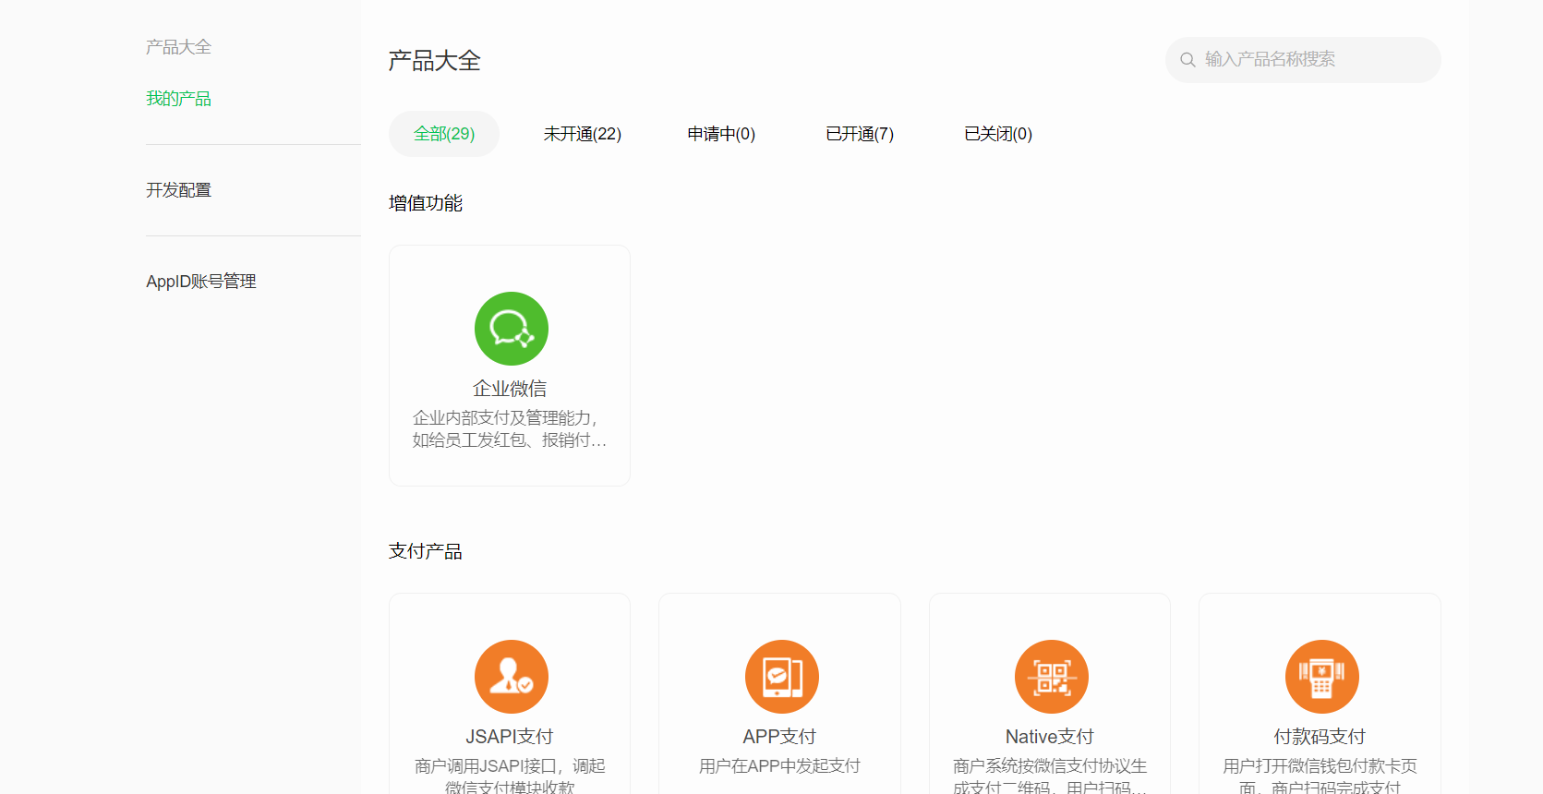Open 我的产品 in the sidebar
This screenshot has width=1543, height=794.
(178, 99)
